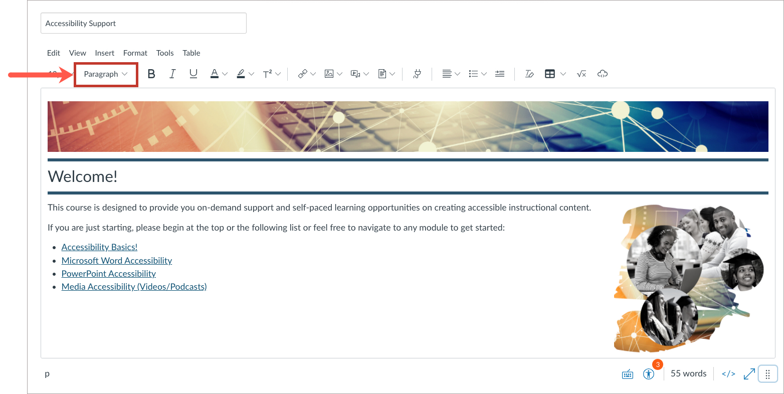Image resolution: width=784 pixels, height=394 pixels.
Task: Click the record/upload media icon
Action: 356,74
